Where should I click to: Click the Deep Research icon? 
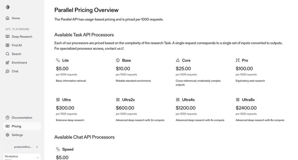click(8, 37)
